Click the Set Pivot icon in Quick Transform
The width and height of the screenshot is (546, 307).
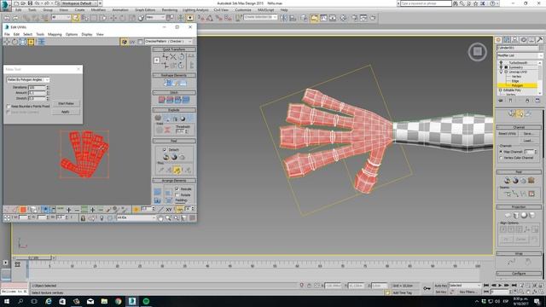(157, 61)
